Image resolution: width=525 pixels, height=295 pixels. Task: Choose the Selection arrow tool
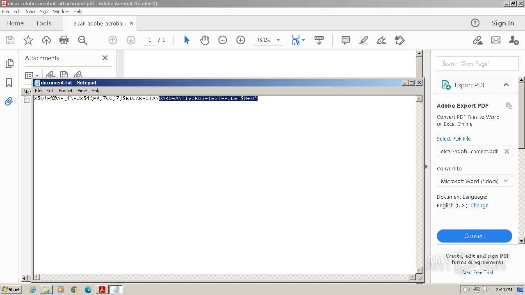pyautogui.click(x=187, y=40)
